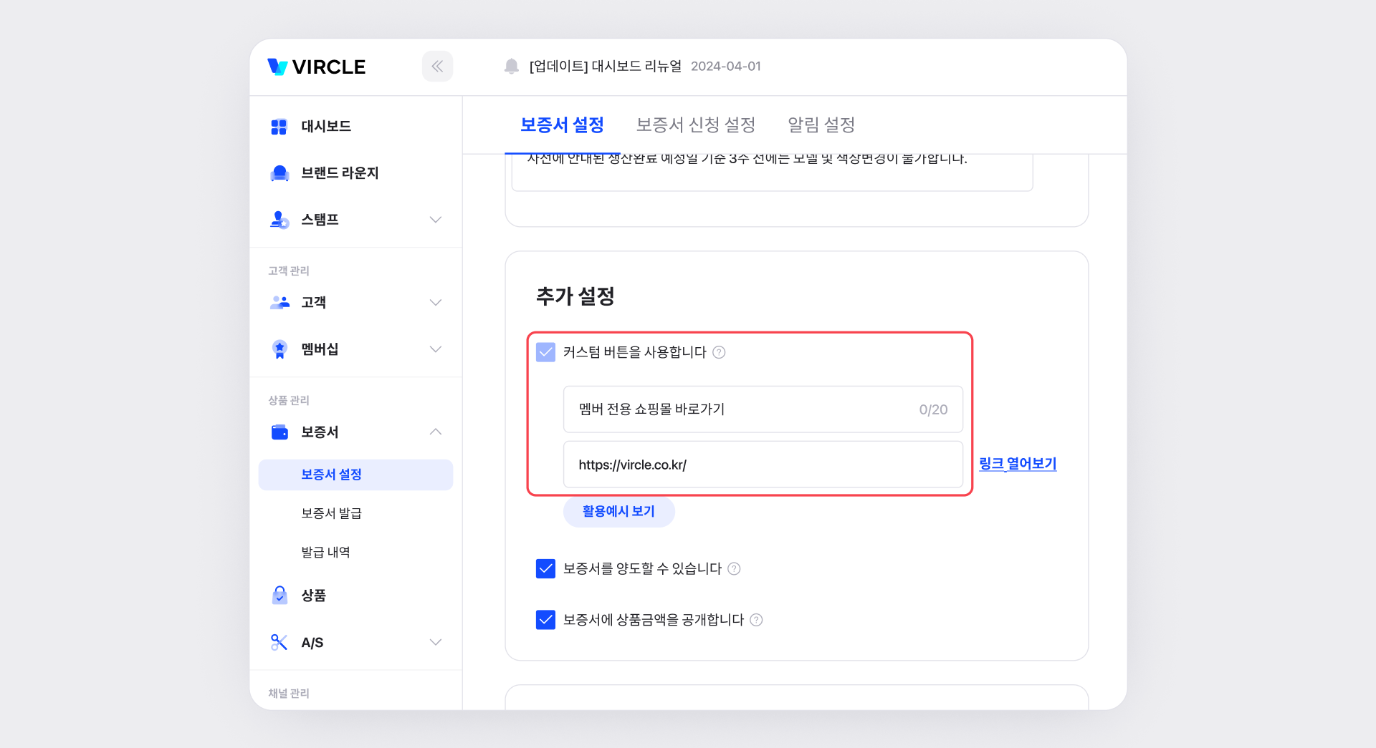
Task: Collapse the 보증서 menu chevron
Action: tap(435, 432)
